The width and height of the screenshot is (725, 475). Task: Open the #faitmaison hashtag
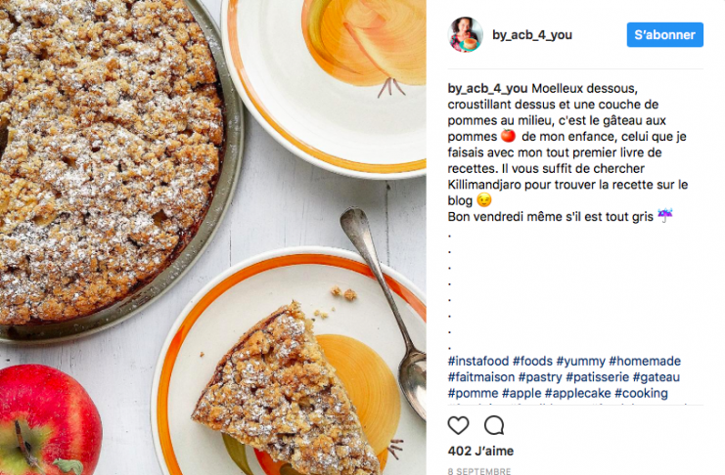point(480,377)
